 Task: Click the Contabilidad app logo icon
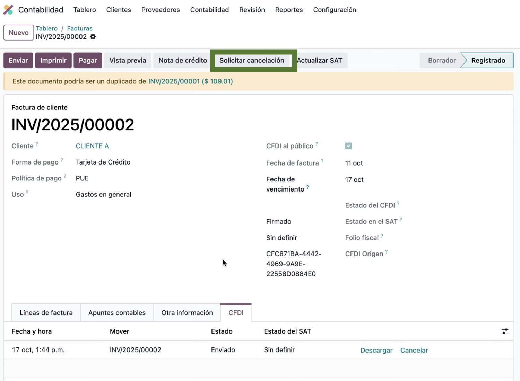[x=8, y=10]
